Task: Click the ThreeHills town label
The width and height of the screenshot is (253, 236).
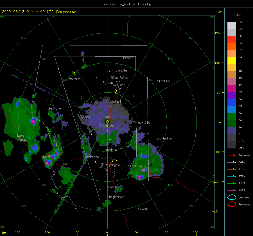Action: [x=141, y=123]
